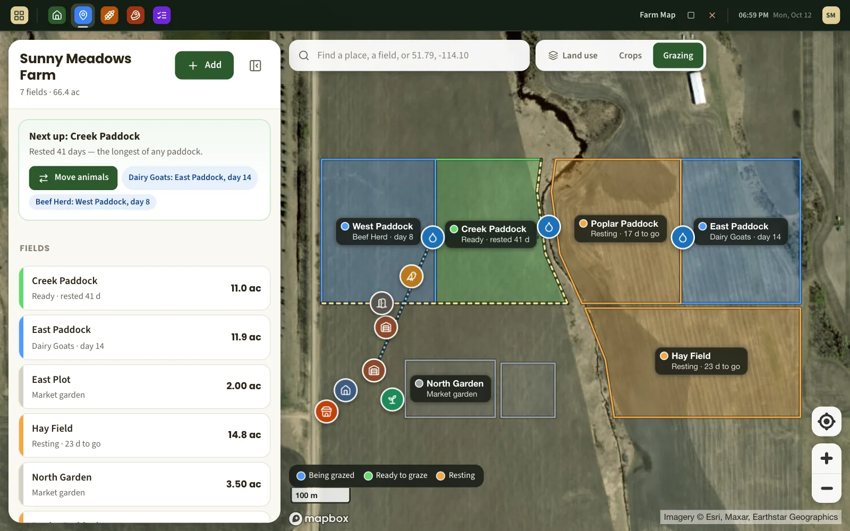Add a new field with Add button
The image size is (850, 531).
pyautogui.click(x=205, y=65)
